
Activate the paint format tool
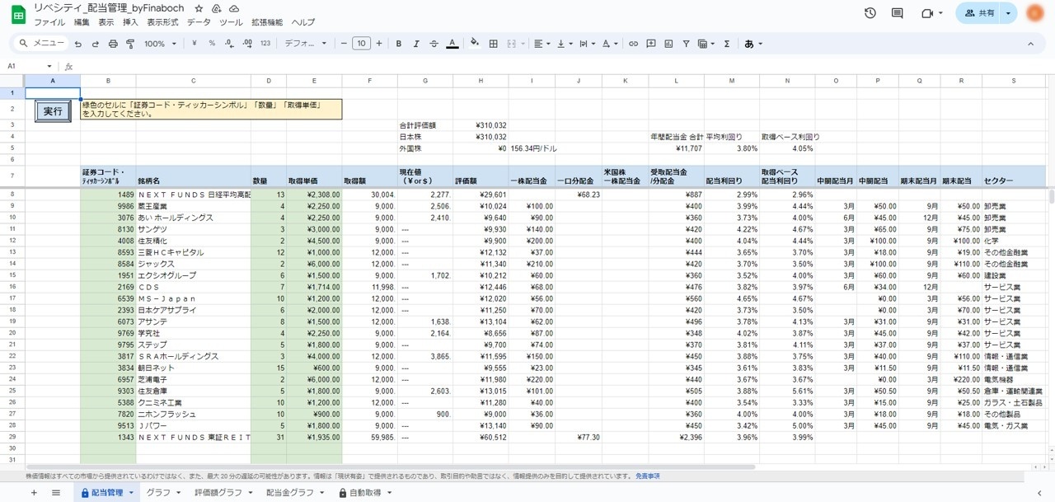click(x=130, y=44)
